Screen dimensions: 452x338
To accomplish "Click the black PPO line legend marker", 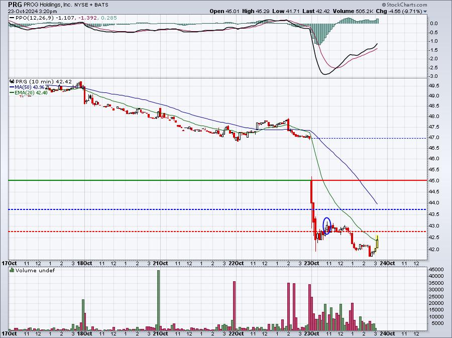I will point(12,18).
